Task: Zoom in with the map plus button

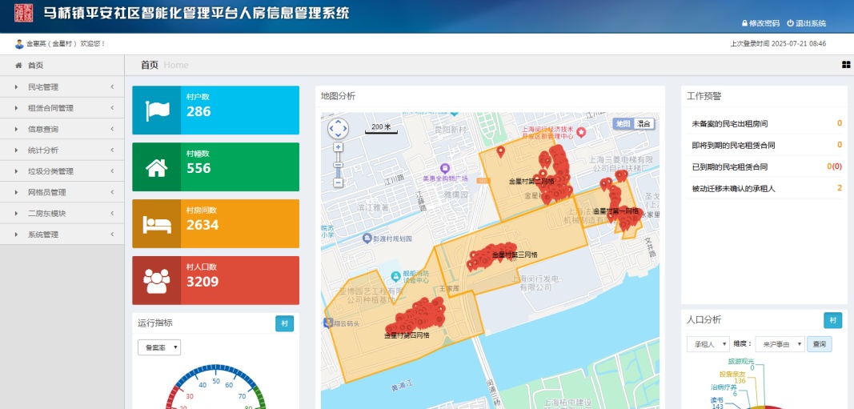Action: (x=339, y=147)
